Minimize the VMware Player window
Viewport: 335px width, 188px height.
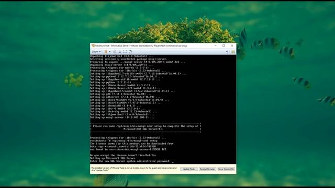(215, 45)
